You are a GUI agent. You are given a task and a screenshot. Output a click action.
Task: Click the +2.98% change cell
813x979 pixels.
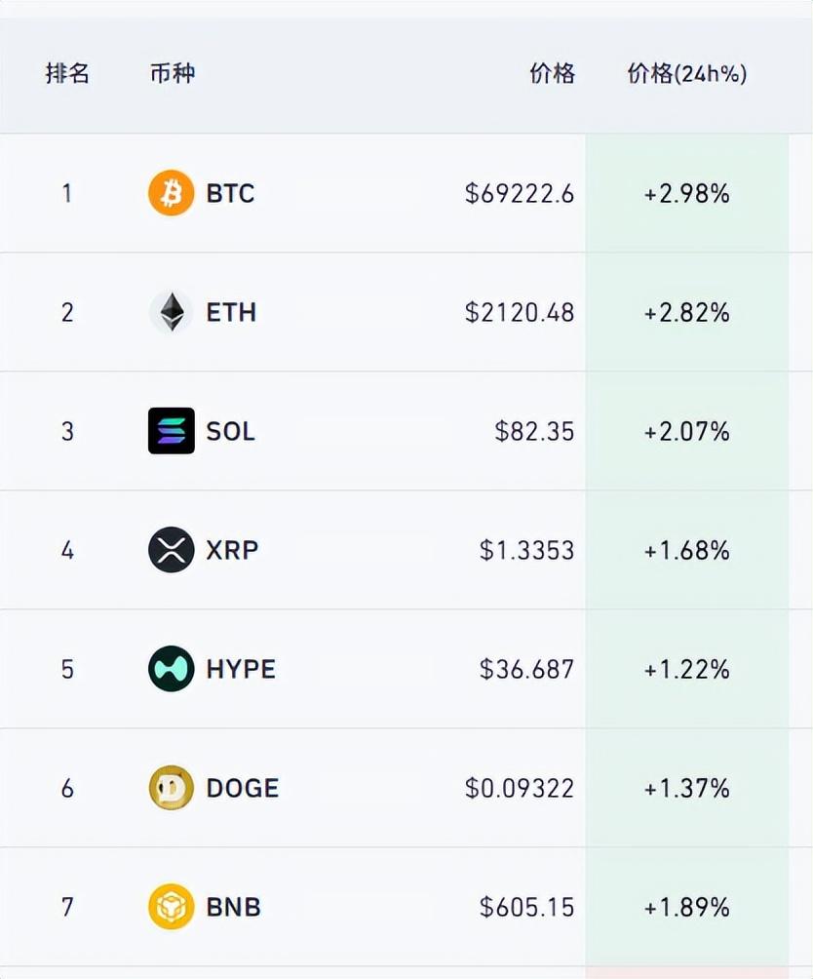686,193
